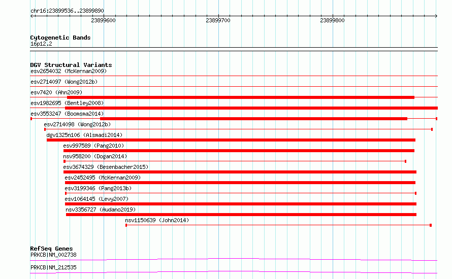452x279 pixels.
Task: Open the esv1982695 (Bentley2008) variant label
Action: (67, 103)
